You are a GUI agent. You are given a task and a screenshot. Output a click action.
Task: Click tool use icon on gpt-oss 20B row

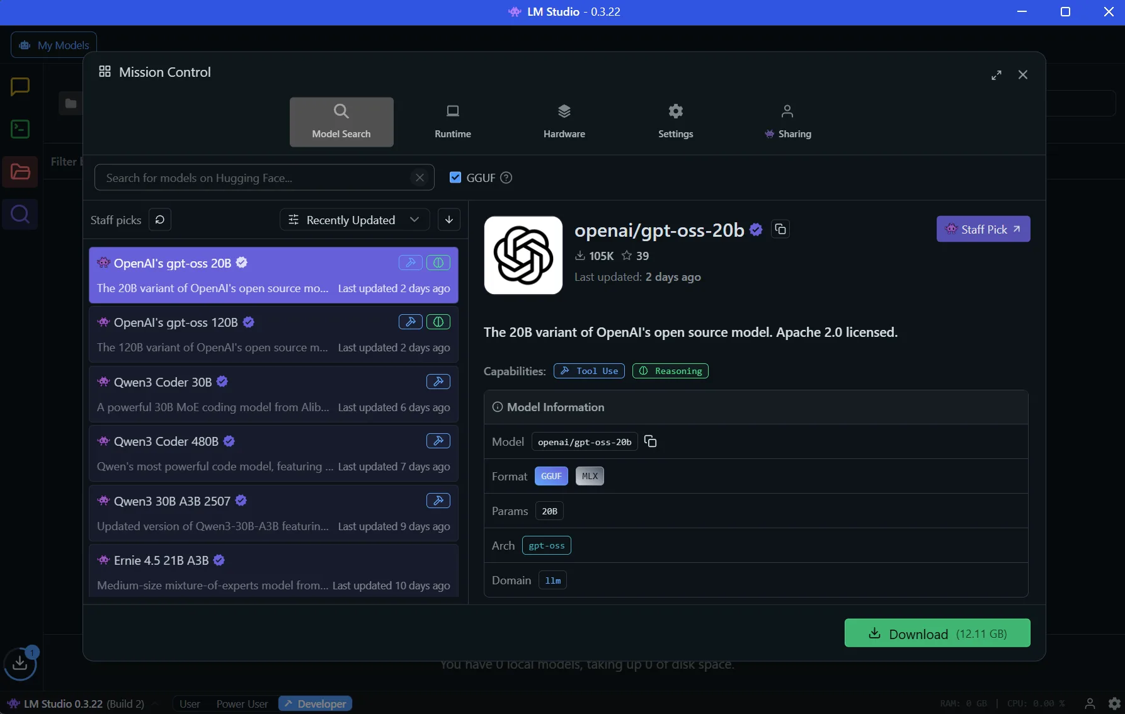point(411,263)
